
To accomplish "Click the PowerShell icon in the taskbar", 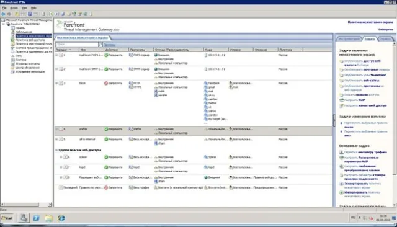I will click(x=36, y=218).
